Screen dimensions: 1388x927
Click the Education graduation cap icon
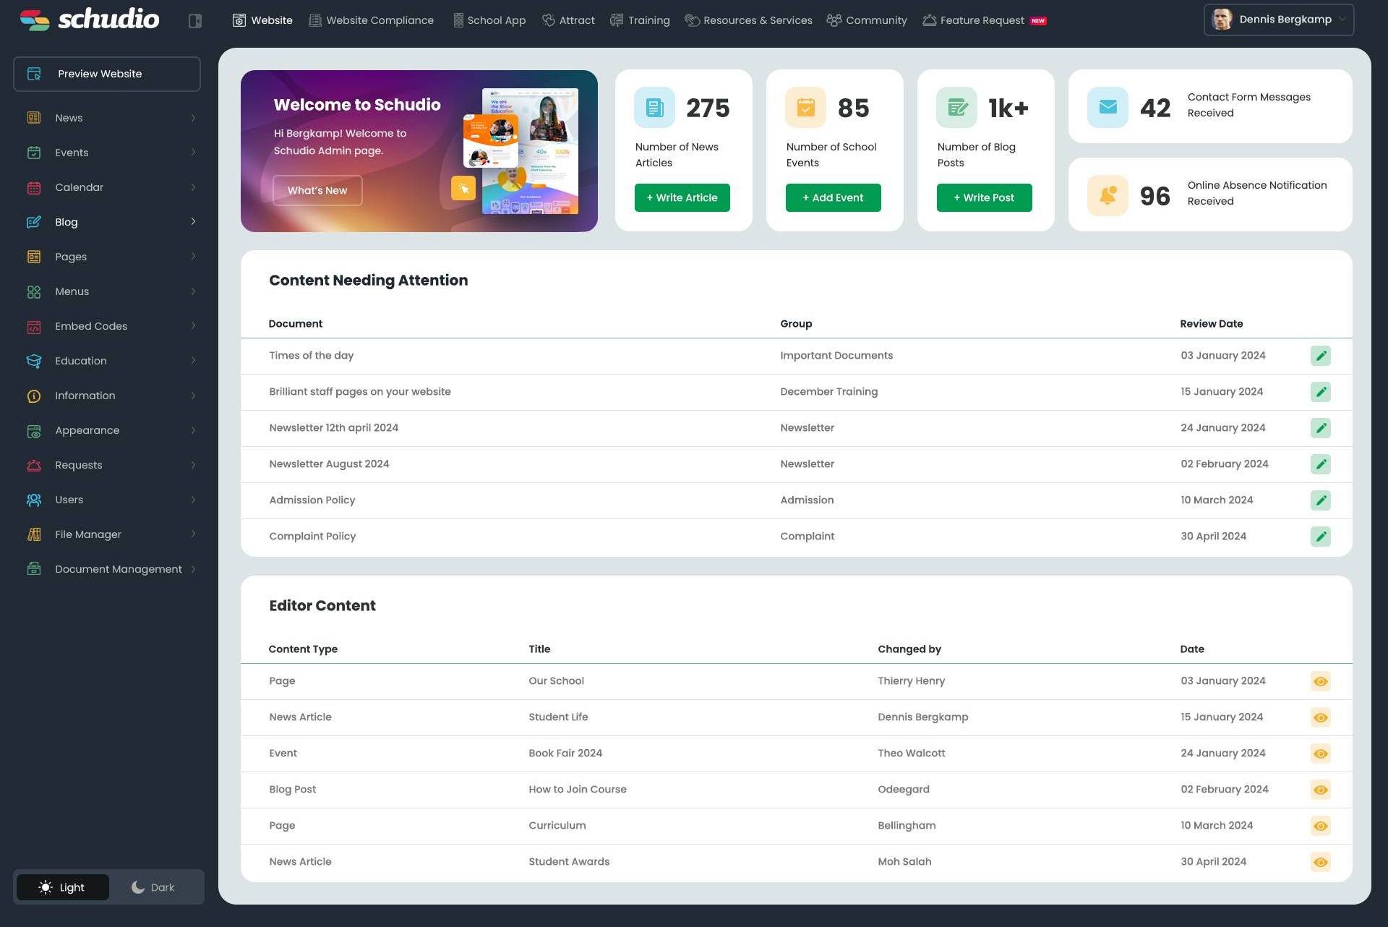(x=34, y=361)
